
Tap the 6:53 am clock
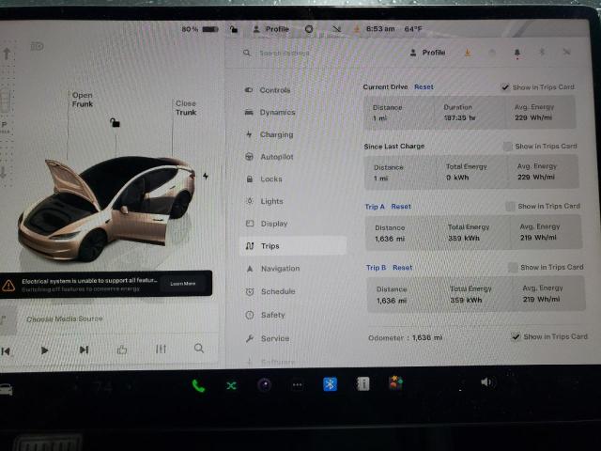tap(380, 29)
